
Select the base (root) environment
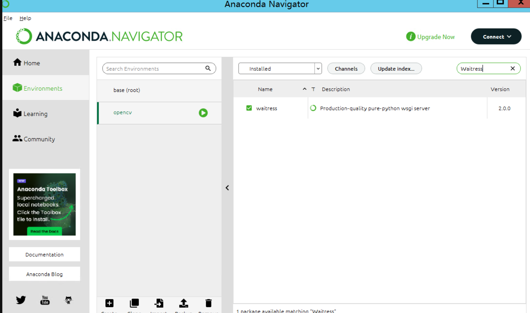pos(159,90)
